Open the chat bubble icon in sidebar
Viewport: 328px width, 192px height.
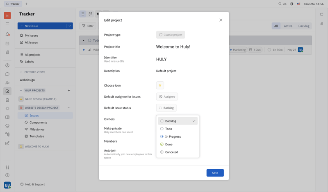(x=7, y=74)
